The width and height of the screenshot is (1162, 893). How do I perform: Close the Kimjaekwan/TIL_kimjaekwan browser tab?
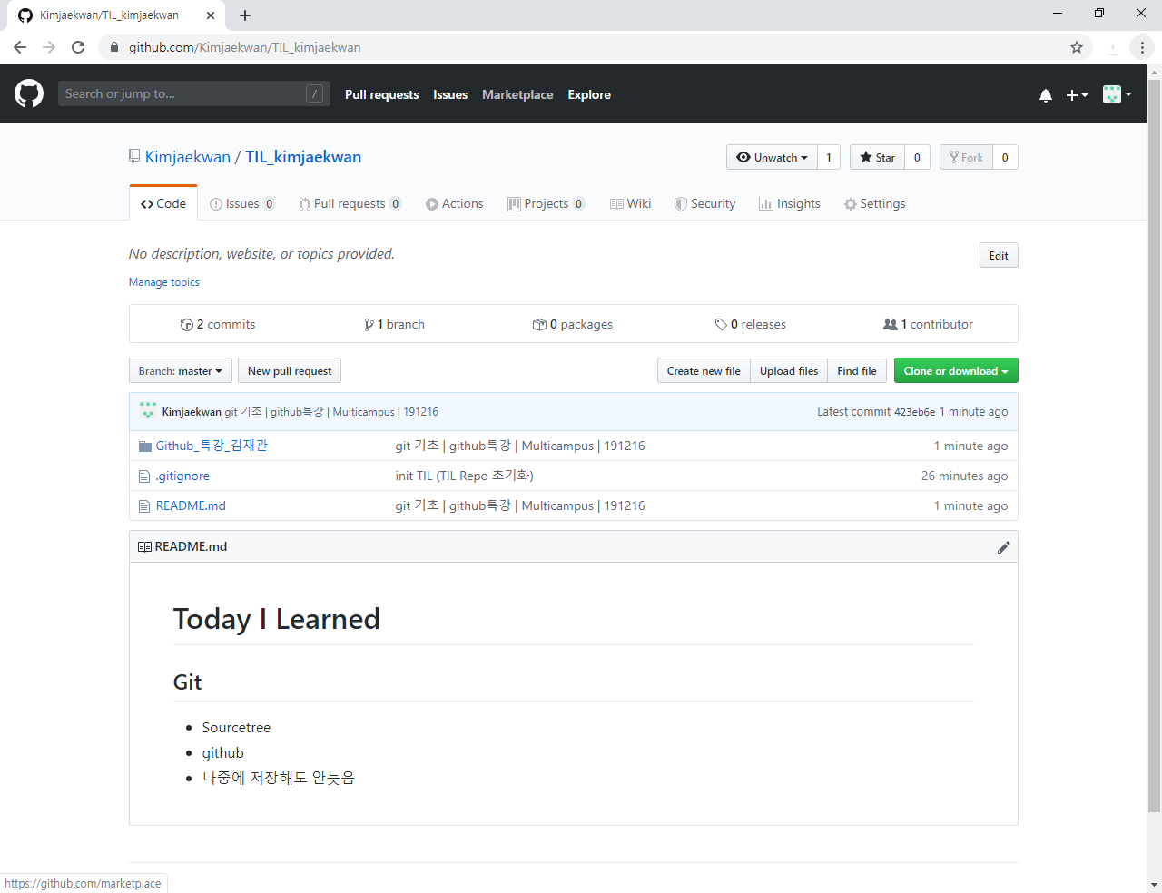click(x=211, y=15)
